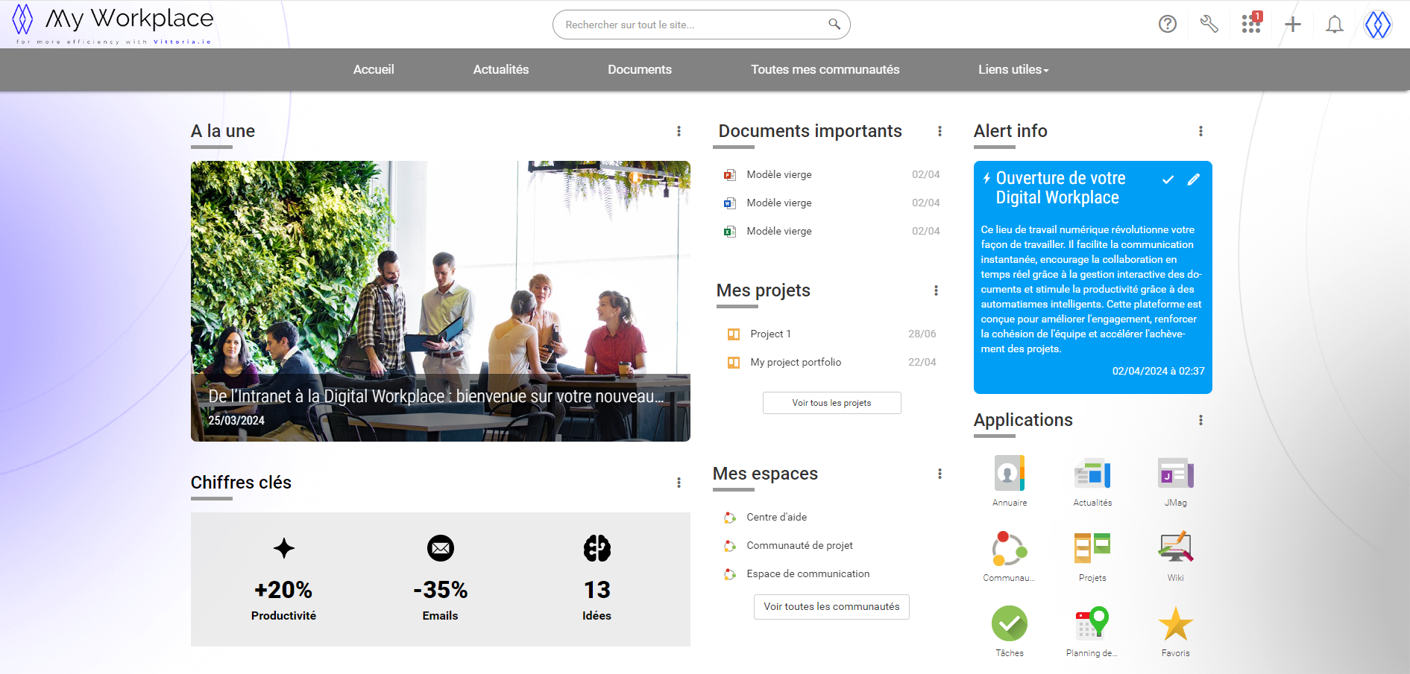This screenshot has width=1410, height=674.
Task: Click the Productivité sparkle icon
Action: (x=284, y=548)
